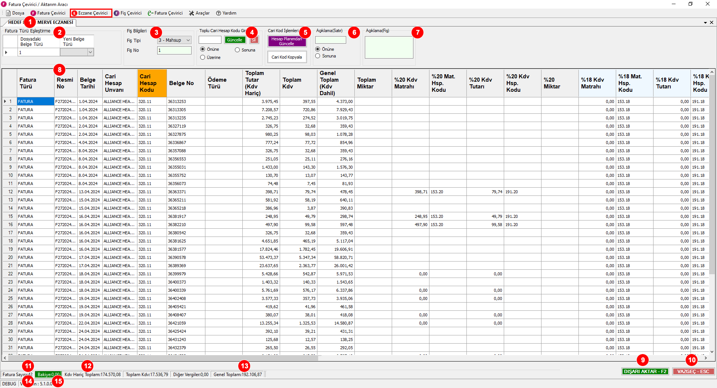The height and width of the screenshot is (388, 717).
Task: Click Belge No cell 36363371
Action: point(186,192)
